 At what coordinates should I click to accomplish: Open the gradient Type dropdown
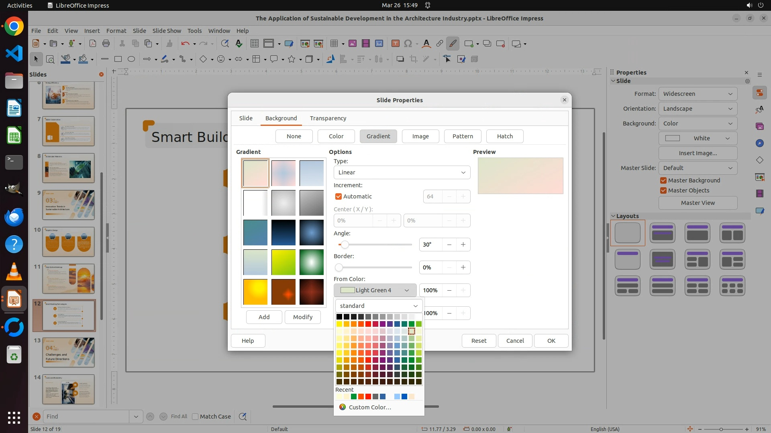click(x=402, y=172)
